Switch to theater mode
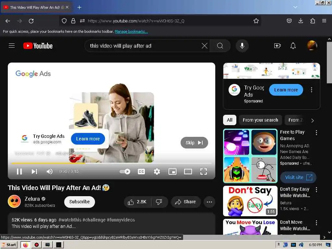Image resolution: width=332 pixels, height=249 pixels. tap(188, 171)
